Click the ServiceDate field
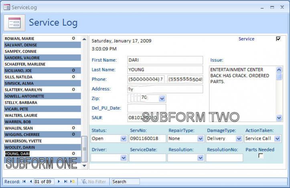The height and width of the screenshot is (188, 290). 147,158
